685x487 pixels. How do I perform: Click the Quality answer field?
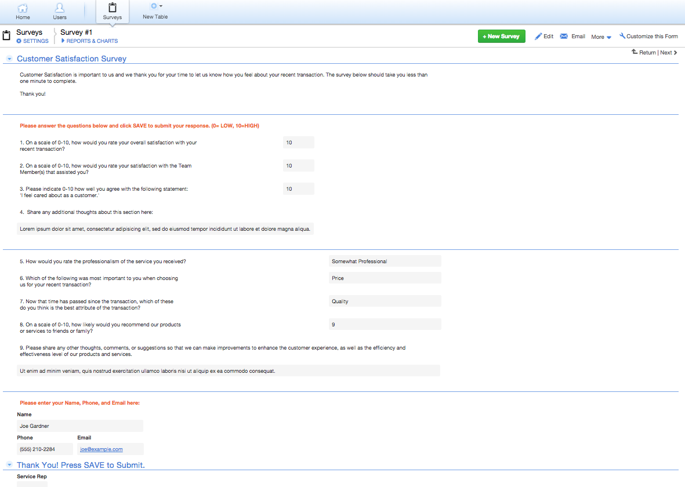pos(385,301)
